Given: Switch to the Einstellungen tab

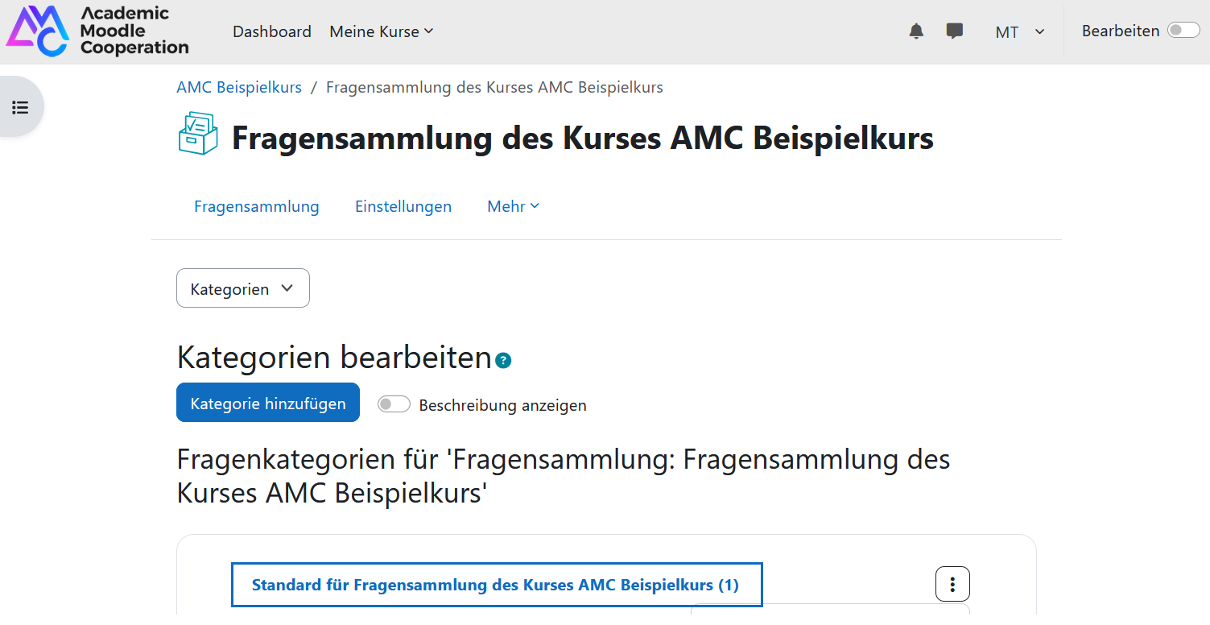Looking at the screenshot, I should coord(403,206).
